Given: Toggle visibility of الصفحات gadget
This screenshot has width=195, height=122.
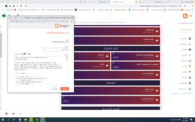Looking at the screenshot, I should (107, 56).
